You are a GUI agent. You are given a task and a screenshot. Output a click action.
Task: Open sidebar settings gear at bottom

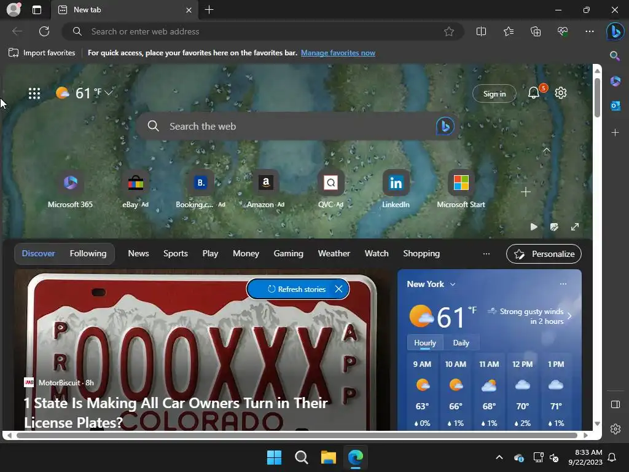(615, 429)
